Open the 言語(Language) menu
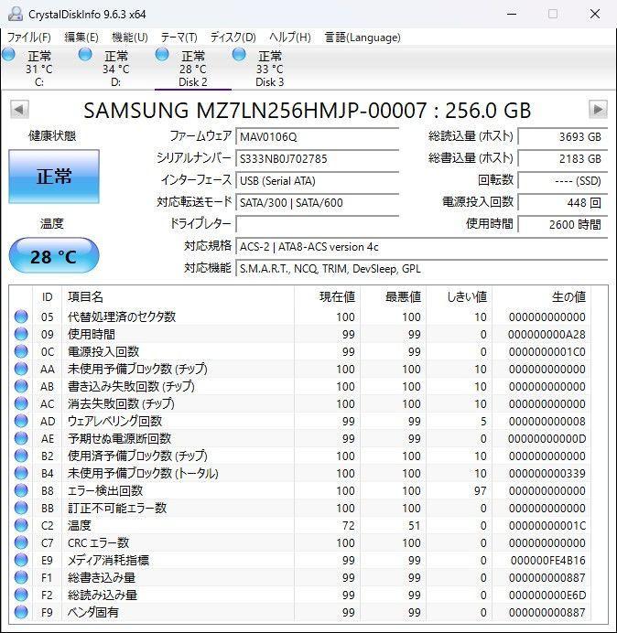This screenshot has width=617, height=633. pyautogui.click(x=363, y=38)
